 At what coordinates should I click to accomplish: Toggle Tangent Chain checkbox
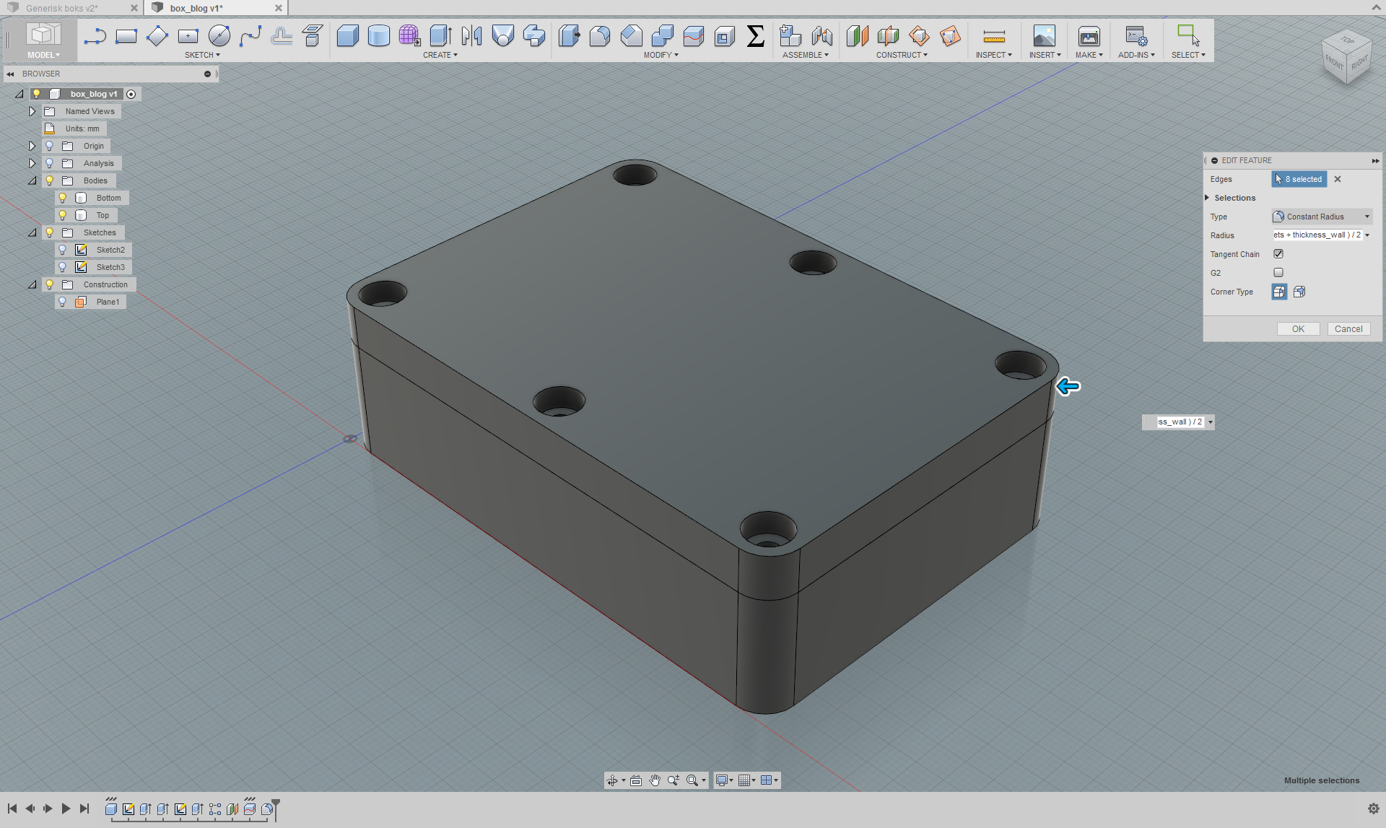1278,254
